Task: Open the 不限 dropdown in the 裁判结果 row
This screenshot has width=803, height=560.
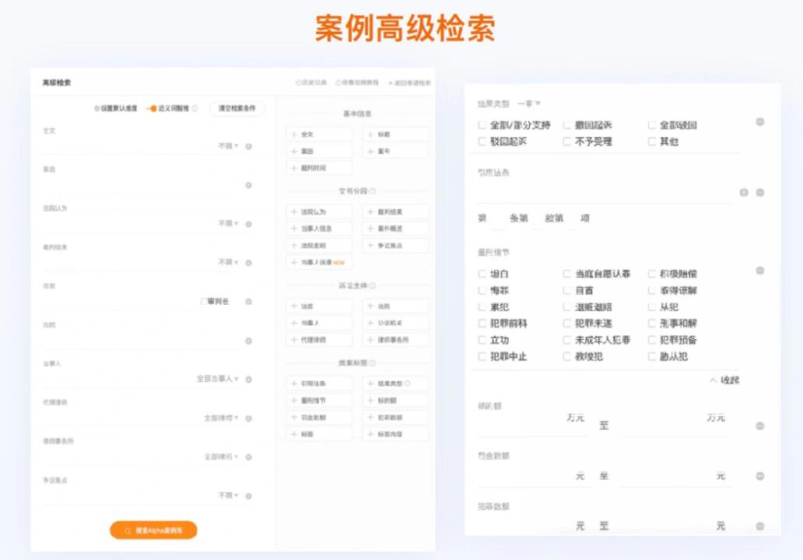Action: pos(229,262)
